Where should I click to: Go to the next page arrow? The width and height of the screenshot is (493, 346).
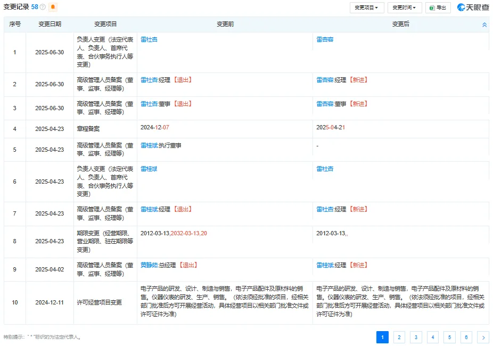point(483,337)
